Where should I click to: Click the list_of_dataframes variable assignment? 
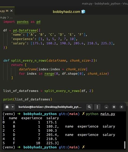coord(21,91)
